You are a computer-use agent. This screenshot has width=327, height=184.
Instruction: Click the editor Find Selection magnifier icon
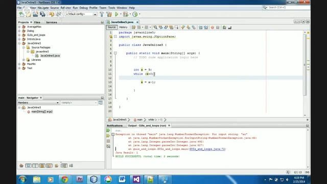point(155,27)
